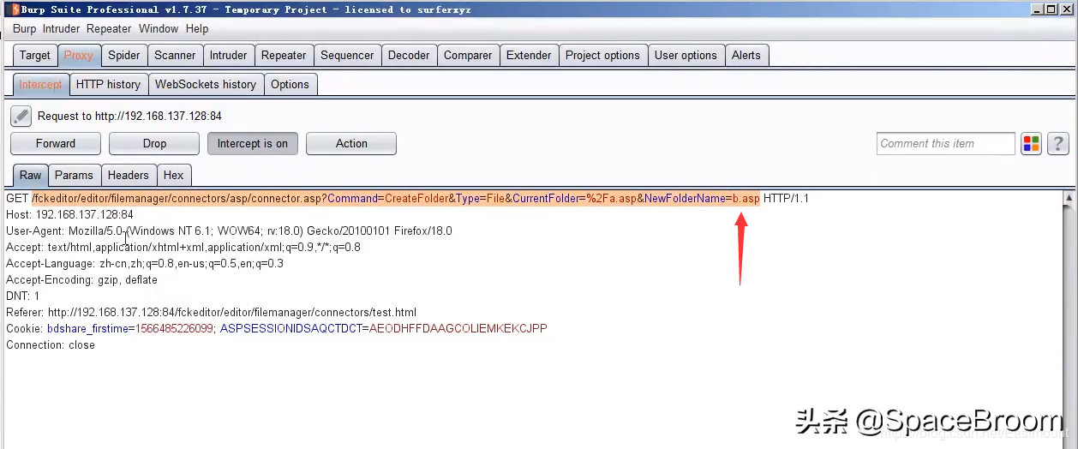The height and width of the screenshot is (449, 1078).
Task: Open the Window menu
Action: [159, 28]
